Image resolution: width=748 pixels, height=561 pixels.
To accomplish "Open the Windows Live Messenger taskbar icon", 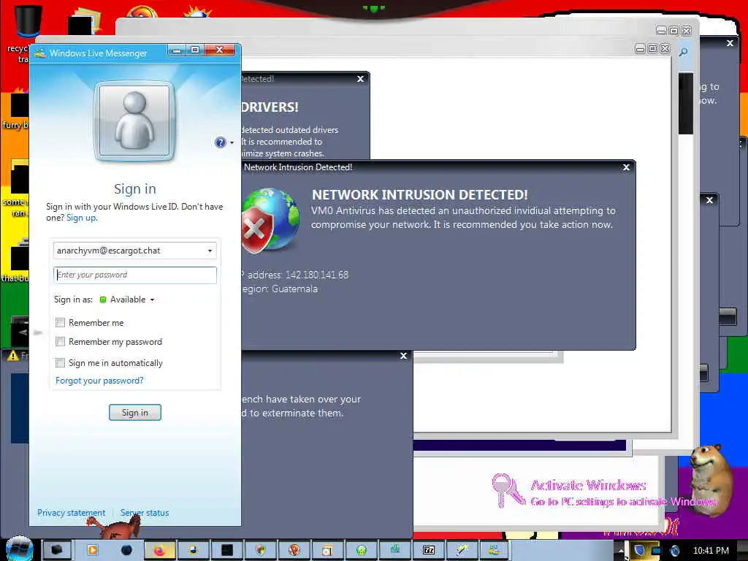I will pos(495,550).
